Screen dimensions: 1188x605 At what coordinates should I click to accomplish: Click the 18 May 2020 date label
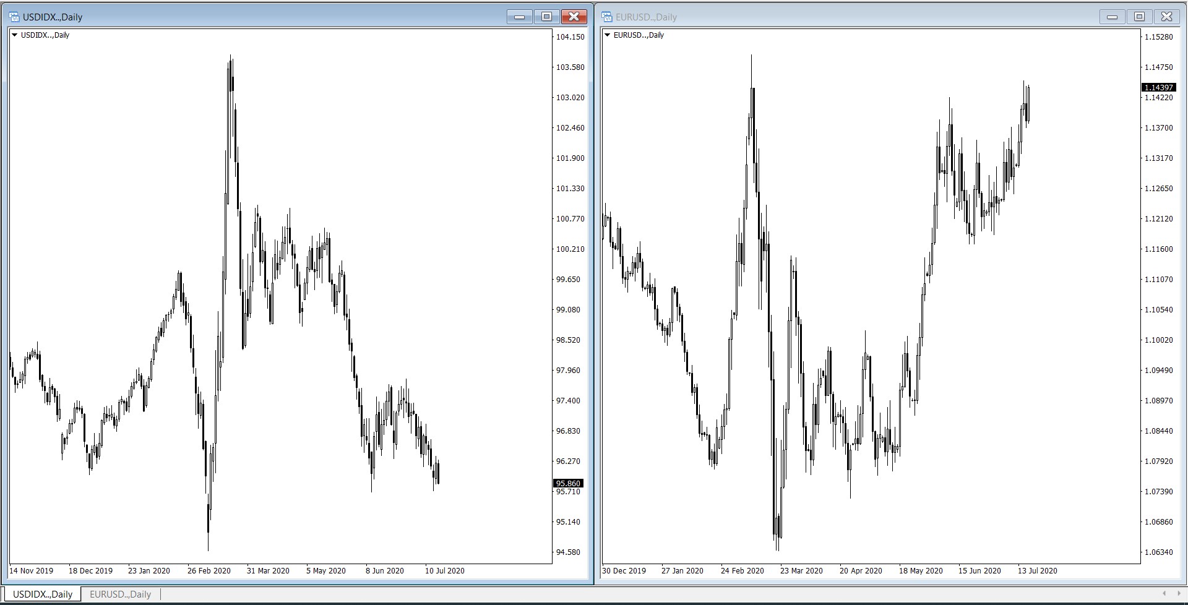[x=921, y=571]
